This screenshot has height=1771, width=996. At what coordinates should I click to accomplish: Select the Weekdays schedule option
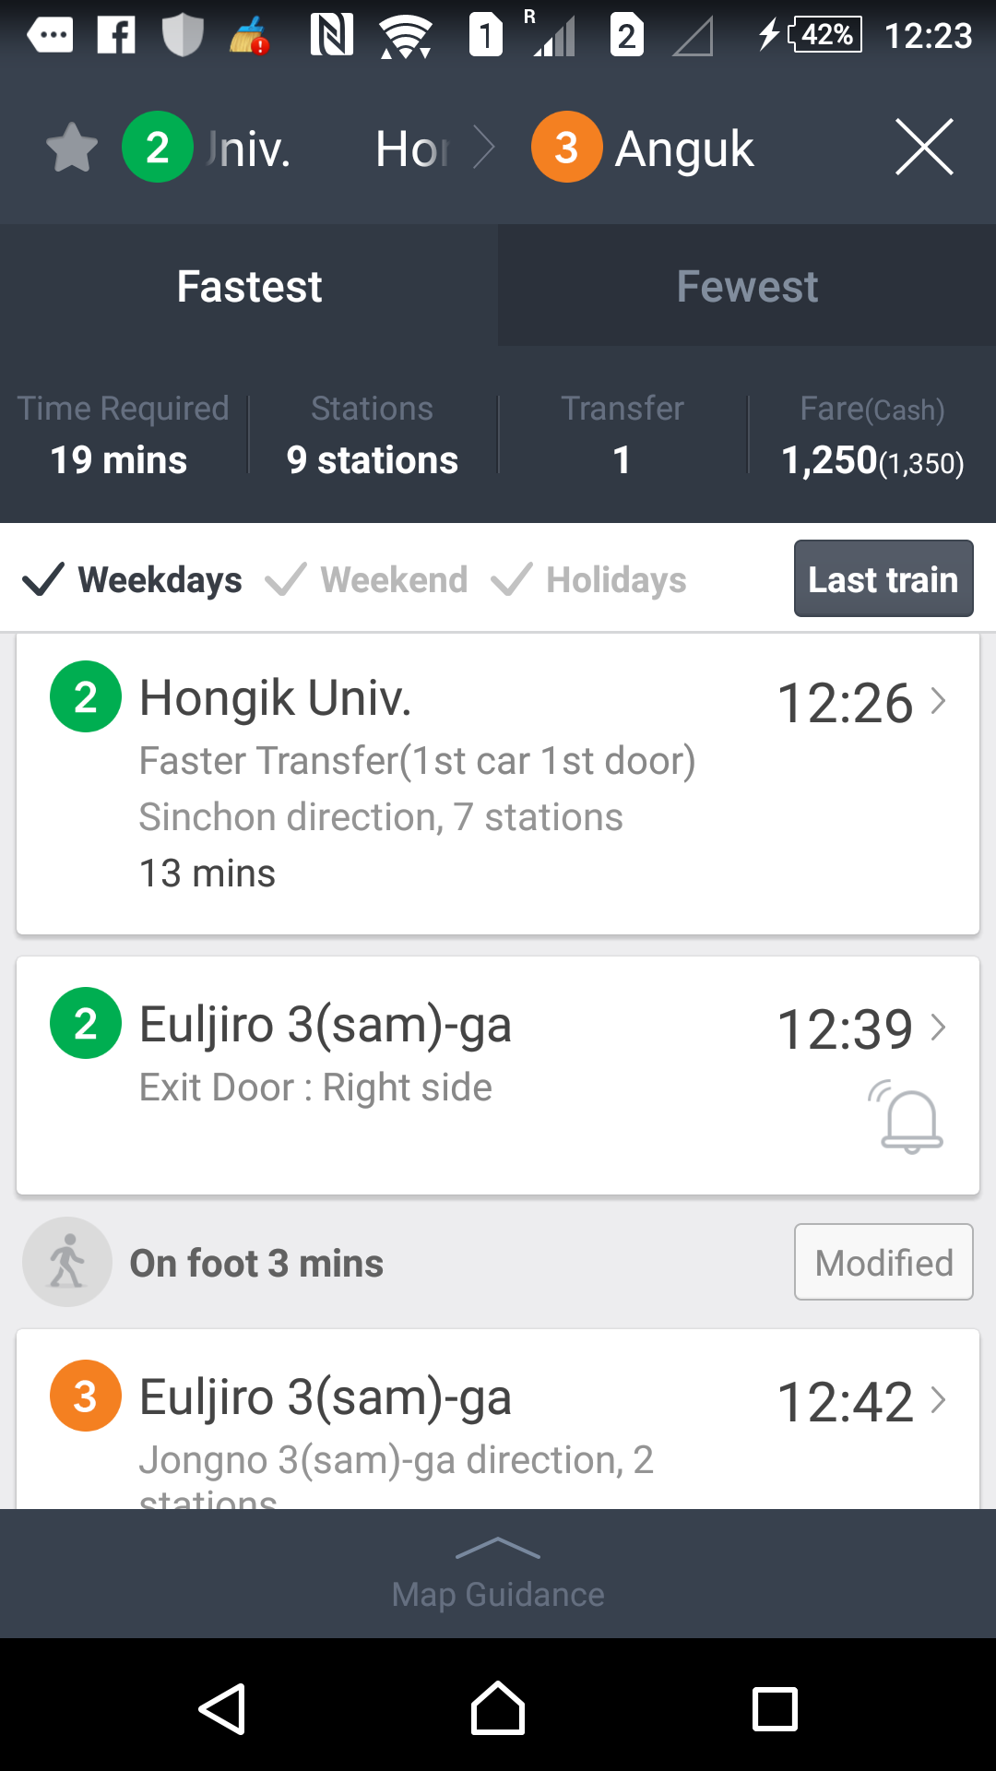pyautogui.click(x=133, y=579)
